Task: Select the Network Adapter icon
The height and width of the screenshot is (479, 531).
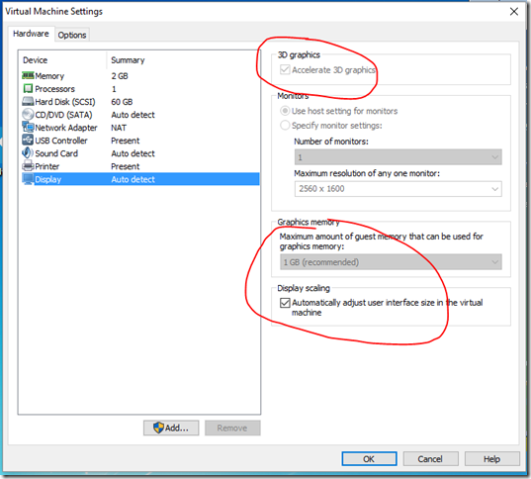Action: (x=28, y=127)
